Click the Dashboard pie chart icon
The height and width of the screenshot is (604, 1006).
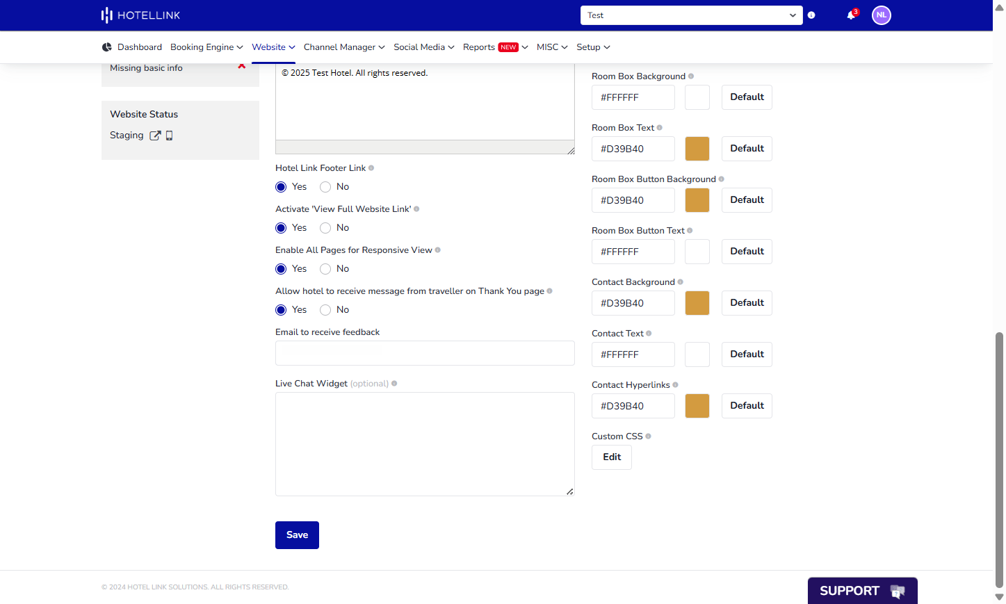pos(107,47)
